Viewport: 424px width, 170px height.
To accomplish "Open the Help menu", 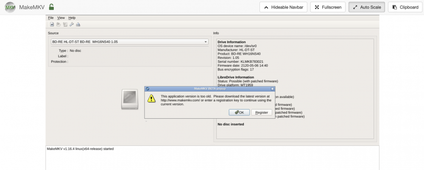I will point(72,18).
